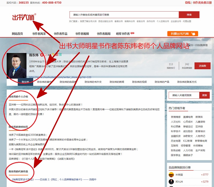Viewport: 214px width, 187px height.
Task: Switch to the 陈东炜的新闻 tab
Action: pyautogui.click(x=118, y=82)
